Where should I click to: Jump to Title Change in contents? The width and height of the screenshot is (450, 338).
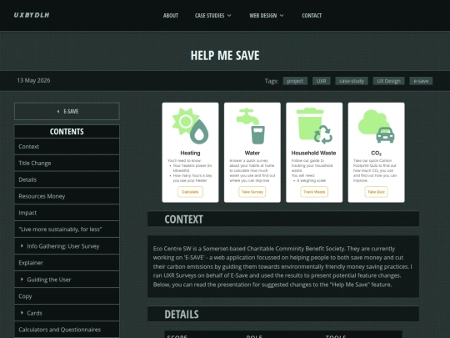pyautogui.click(x=67, y=164)
